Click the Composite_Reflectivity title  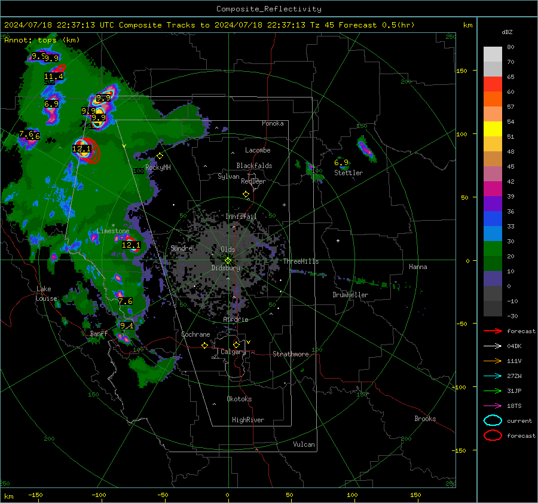[x=269, y=9]
